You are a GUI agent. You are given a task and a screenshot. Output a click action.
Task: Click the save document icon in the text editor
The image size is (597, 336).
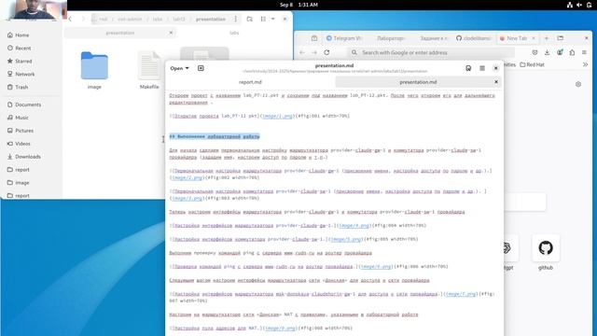point(468,68)
